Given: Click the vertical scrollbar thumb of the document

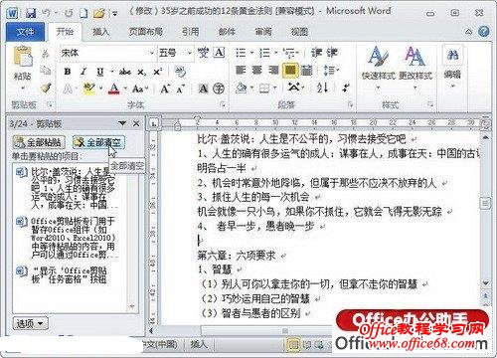Looking at the screenshot, I should [485, 203].
